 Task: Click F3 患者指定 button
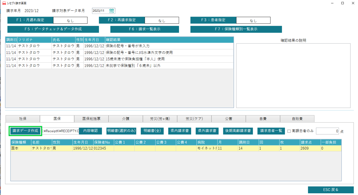pos(213,20)
